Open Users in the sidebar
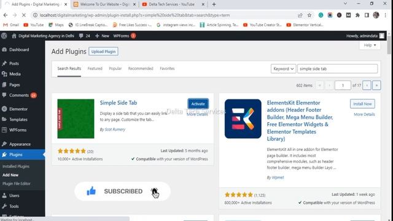This screenshot has width=393, height=221. 14,195
